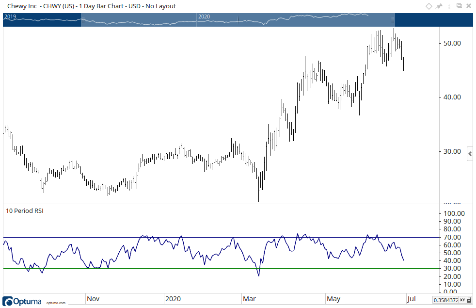
Task: Click the 40.00 price axis label
Action: coord(452,97)
